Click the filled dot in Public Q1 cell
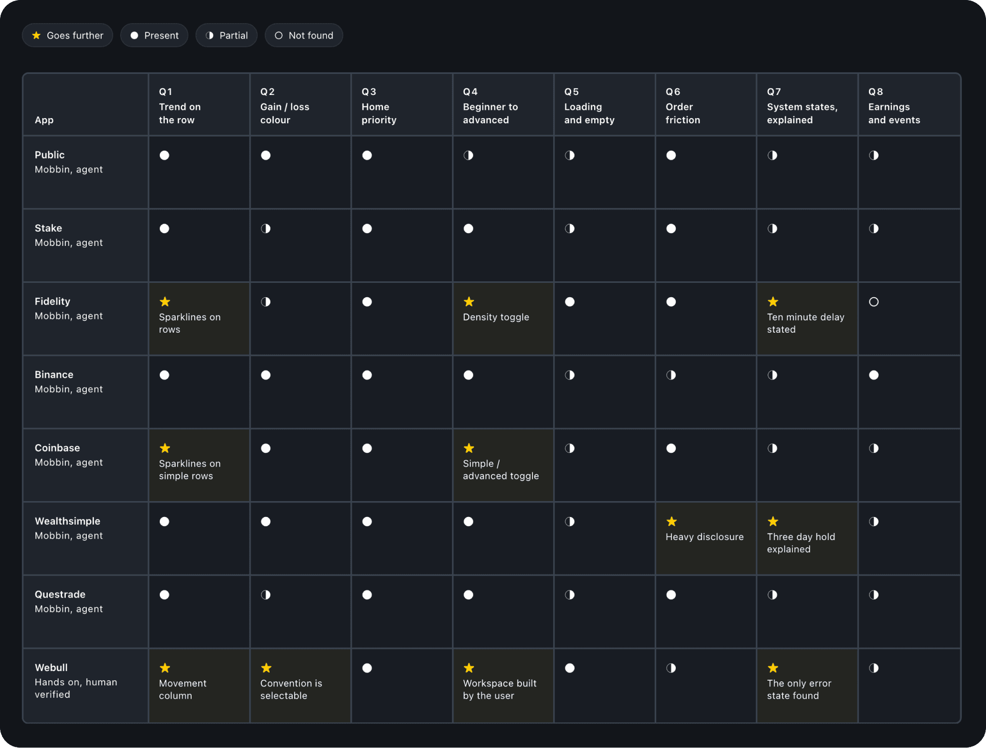Viewport: 986px width, 748px height. click(x=164, y=156)
